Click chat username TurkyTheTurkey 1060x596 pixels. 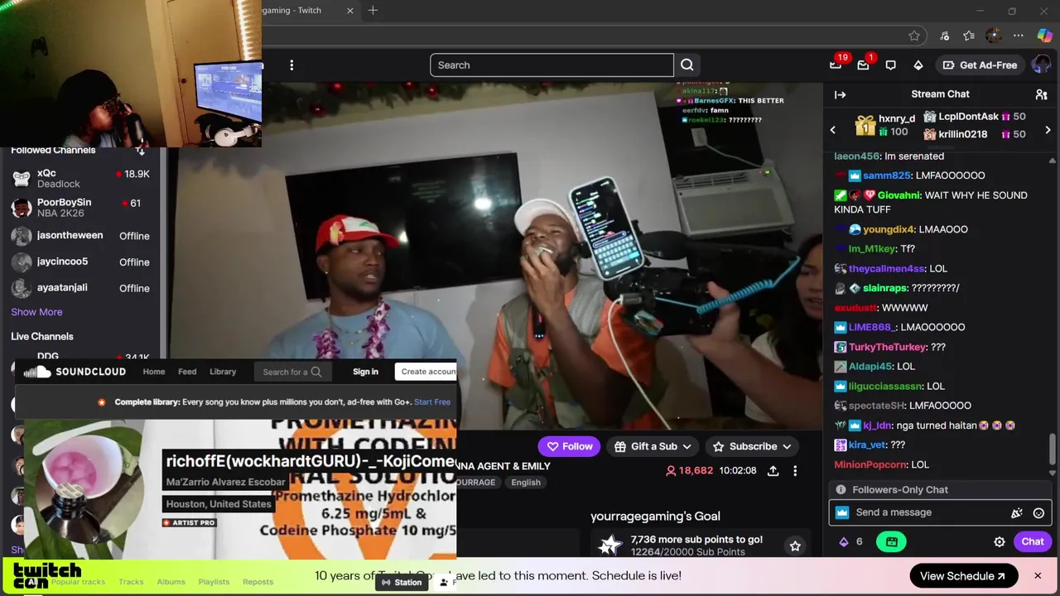tap(887, 348)
